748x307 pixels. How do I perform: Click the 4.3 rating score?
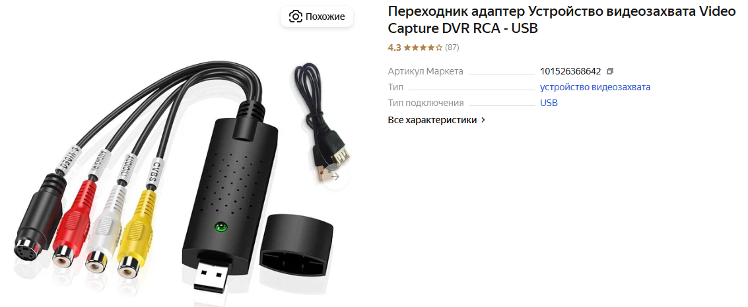pos(395,47)
